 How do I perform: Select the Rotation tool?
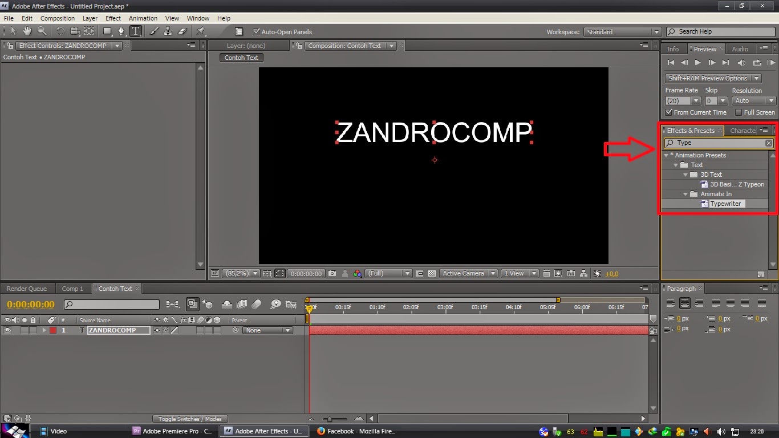click(60, 31)
